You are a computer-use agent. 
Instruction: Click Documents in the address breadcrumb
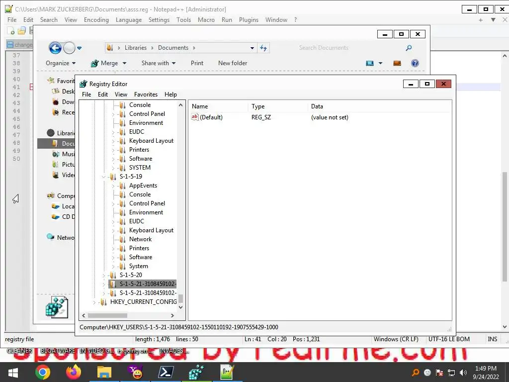173,48
